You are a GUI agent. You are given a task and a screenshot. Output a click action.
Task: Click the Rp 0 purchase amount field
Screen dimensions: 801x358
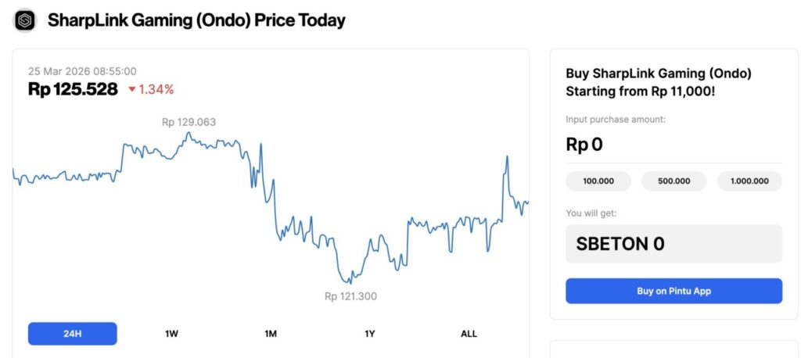click(x=673, y=145)
